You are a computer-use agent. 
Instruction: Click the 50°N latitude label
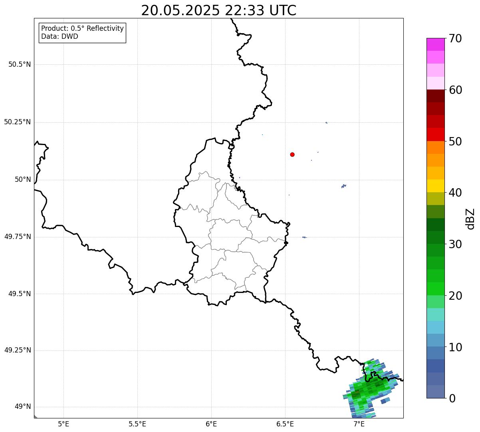(23, 179)
